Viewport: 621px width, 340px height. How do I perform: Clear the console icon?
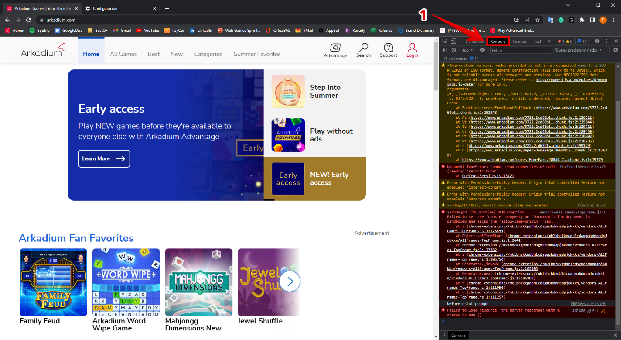point(454,50)
